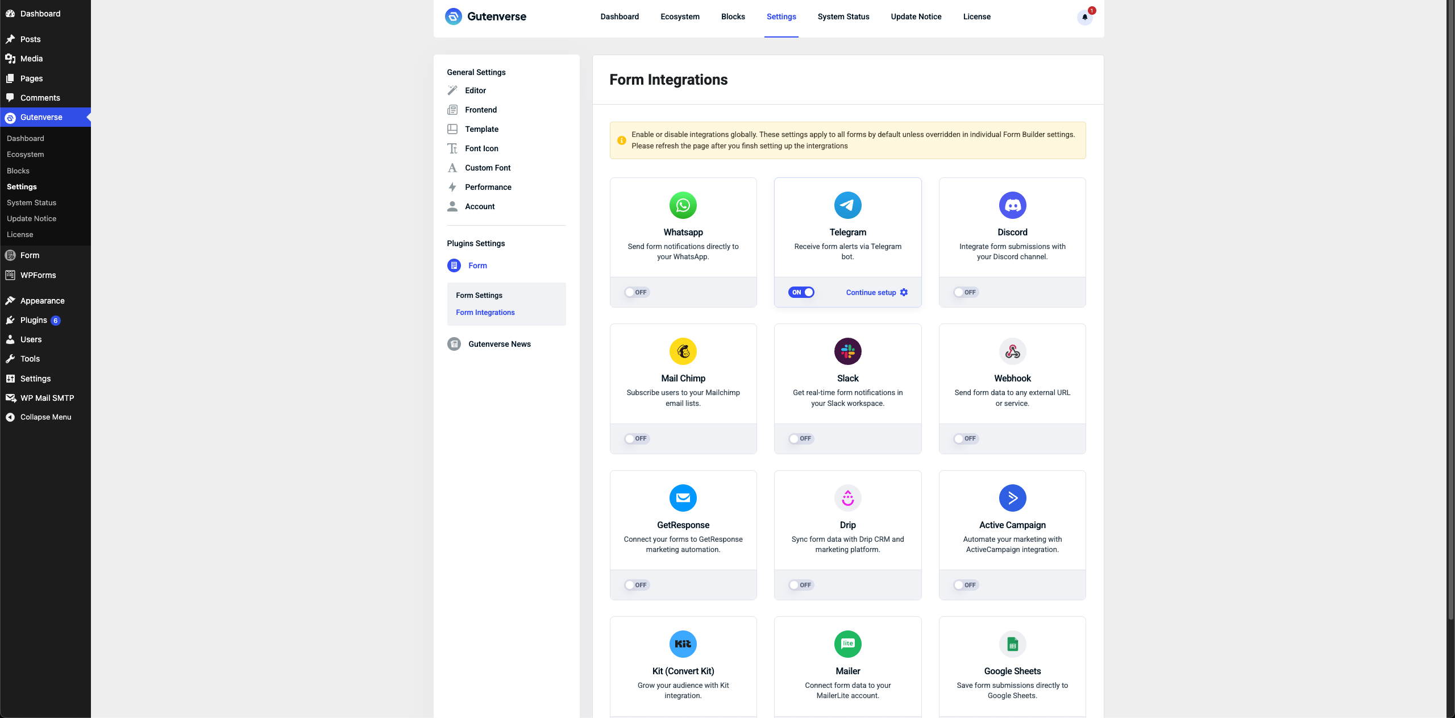The height and width of the screenshot is (718, 1455).
Task: Go to Performance general settings
Action: 488,187
